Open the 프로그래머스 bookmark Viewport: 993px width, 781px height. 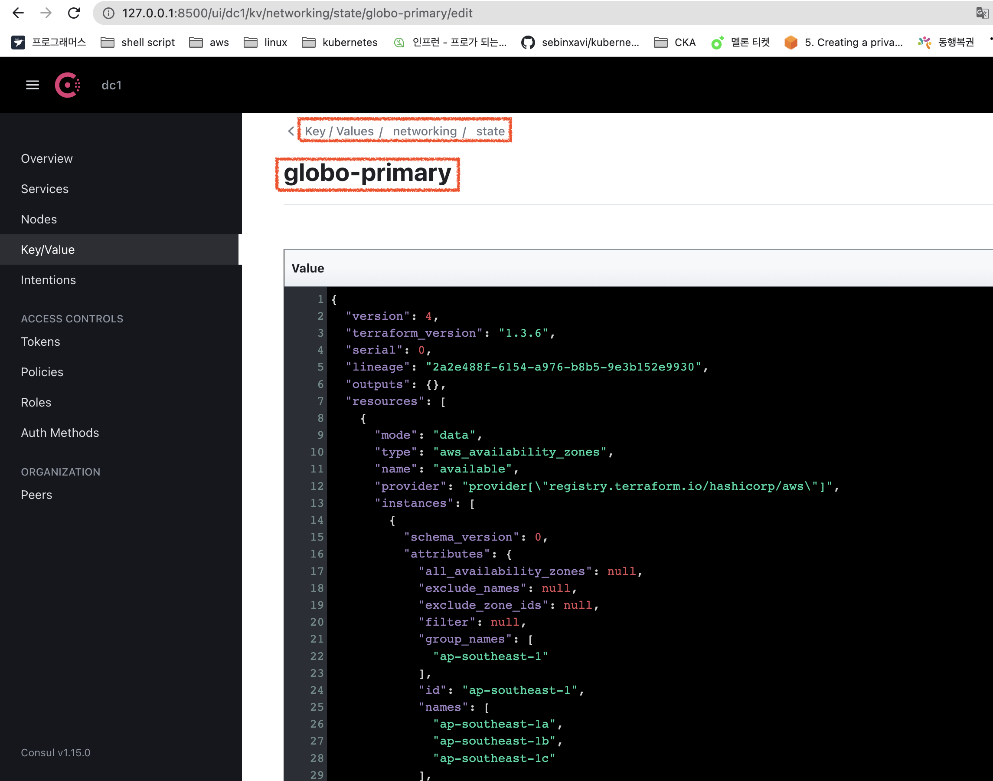(49, 43)
